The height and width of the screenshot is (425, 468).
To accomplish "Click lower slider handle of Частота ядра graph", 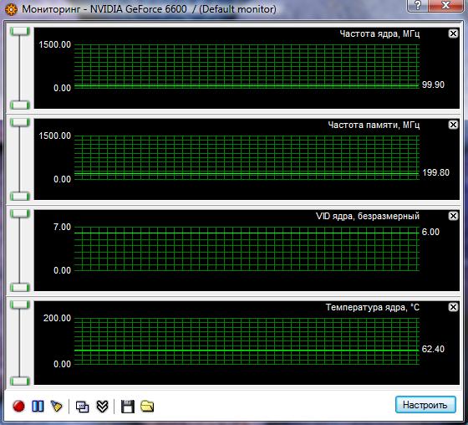I will [x=20, y=105].
